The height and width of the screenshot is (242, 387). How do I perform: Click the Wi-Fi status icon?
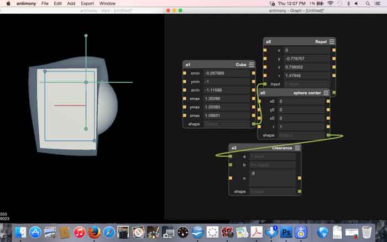(x=330, y=3)
